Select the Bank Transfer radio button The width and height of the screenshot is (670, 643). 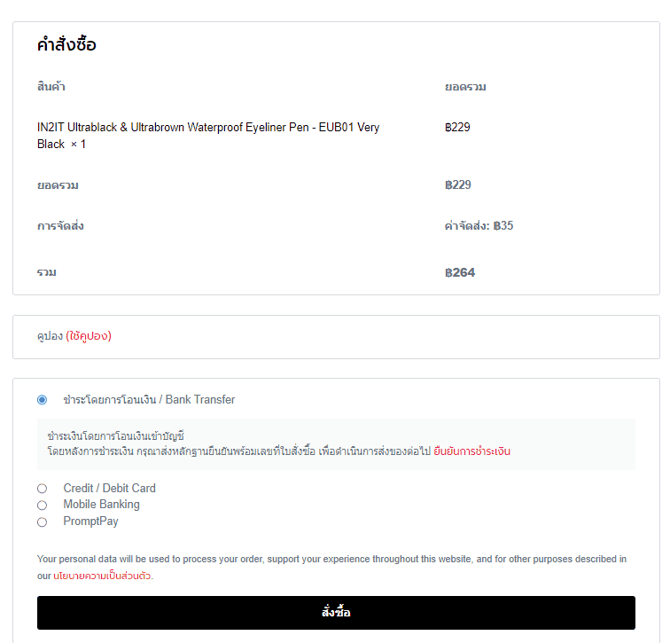pyautogui.click(x=42, y=400)
